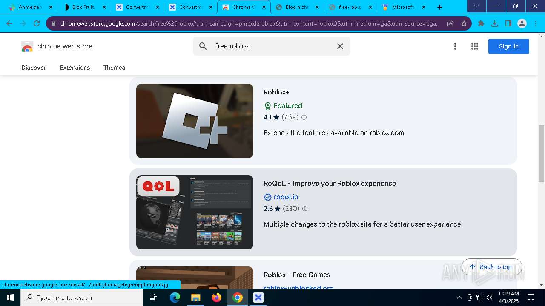Image resolution: width=545 pixels, height=306 pixels.
Task: Click rating info icon for RoQoL
Action: point(304,209)
